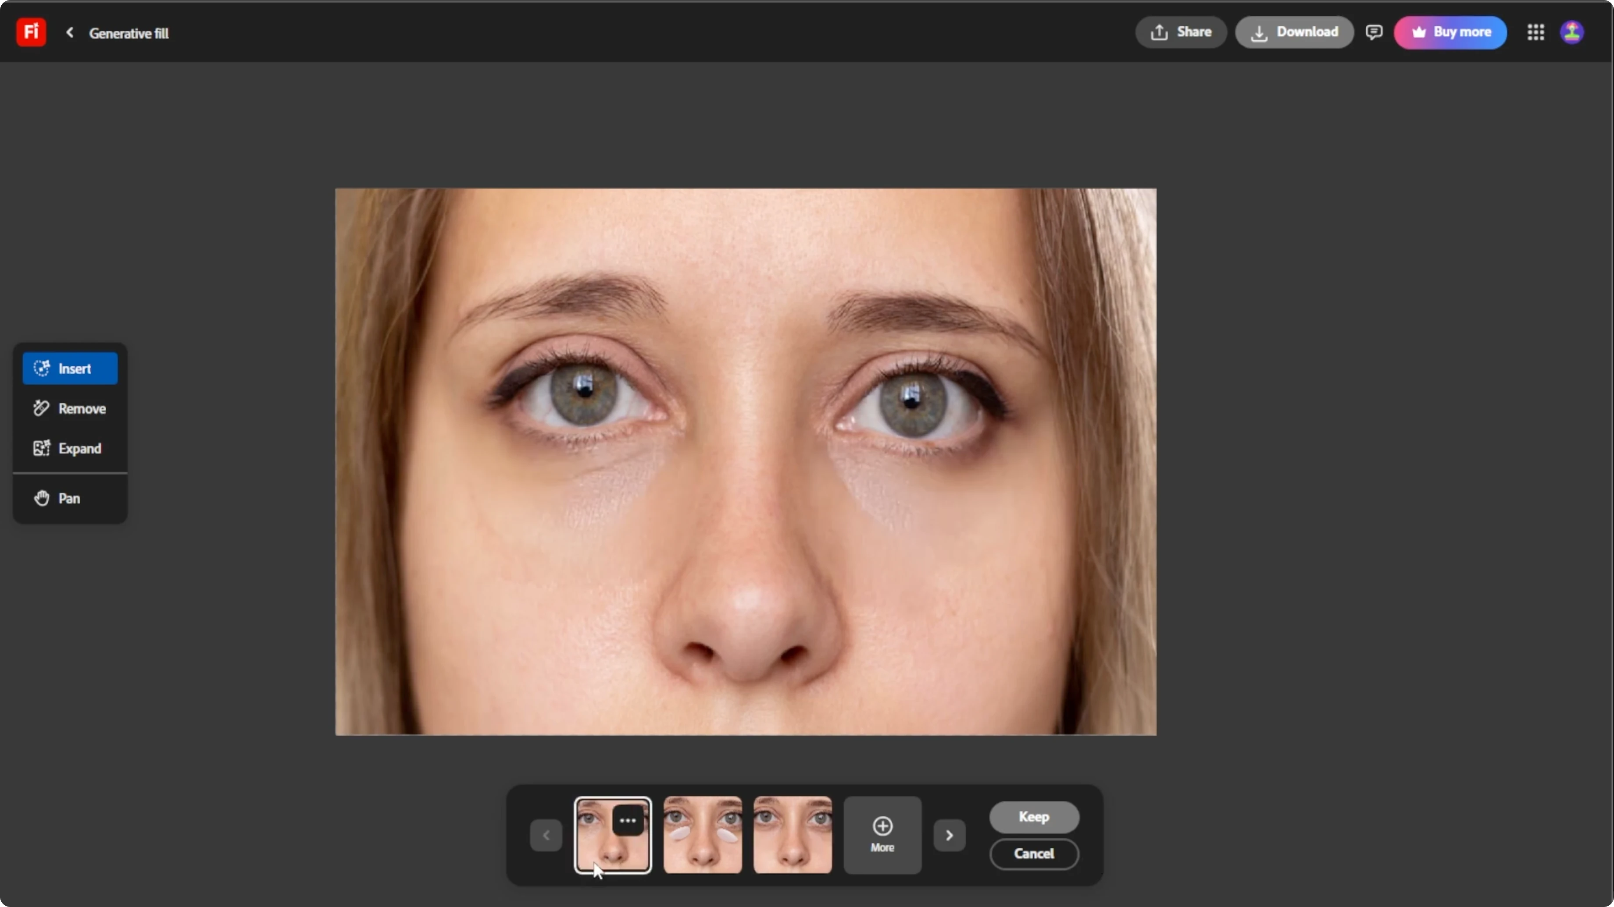Click the Share button

click(x=1180, y=32)
